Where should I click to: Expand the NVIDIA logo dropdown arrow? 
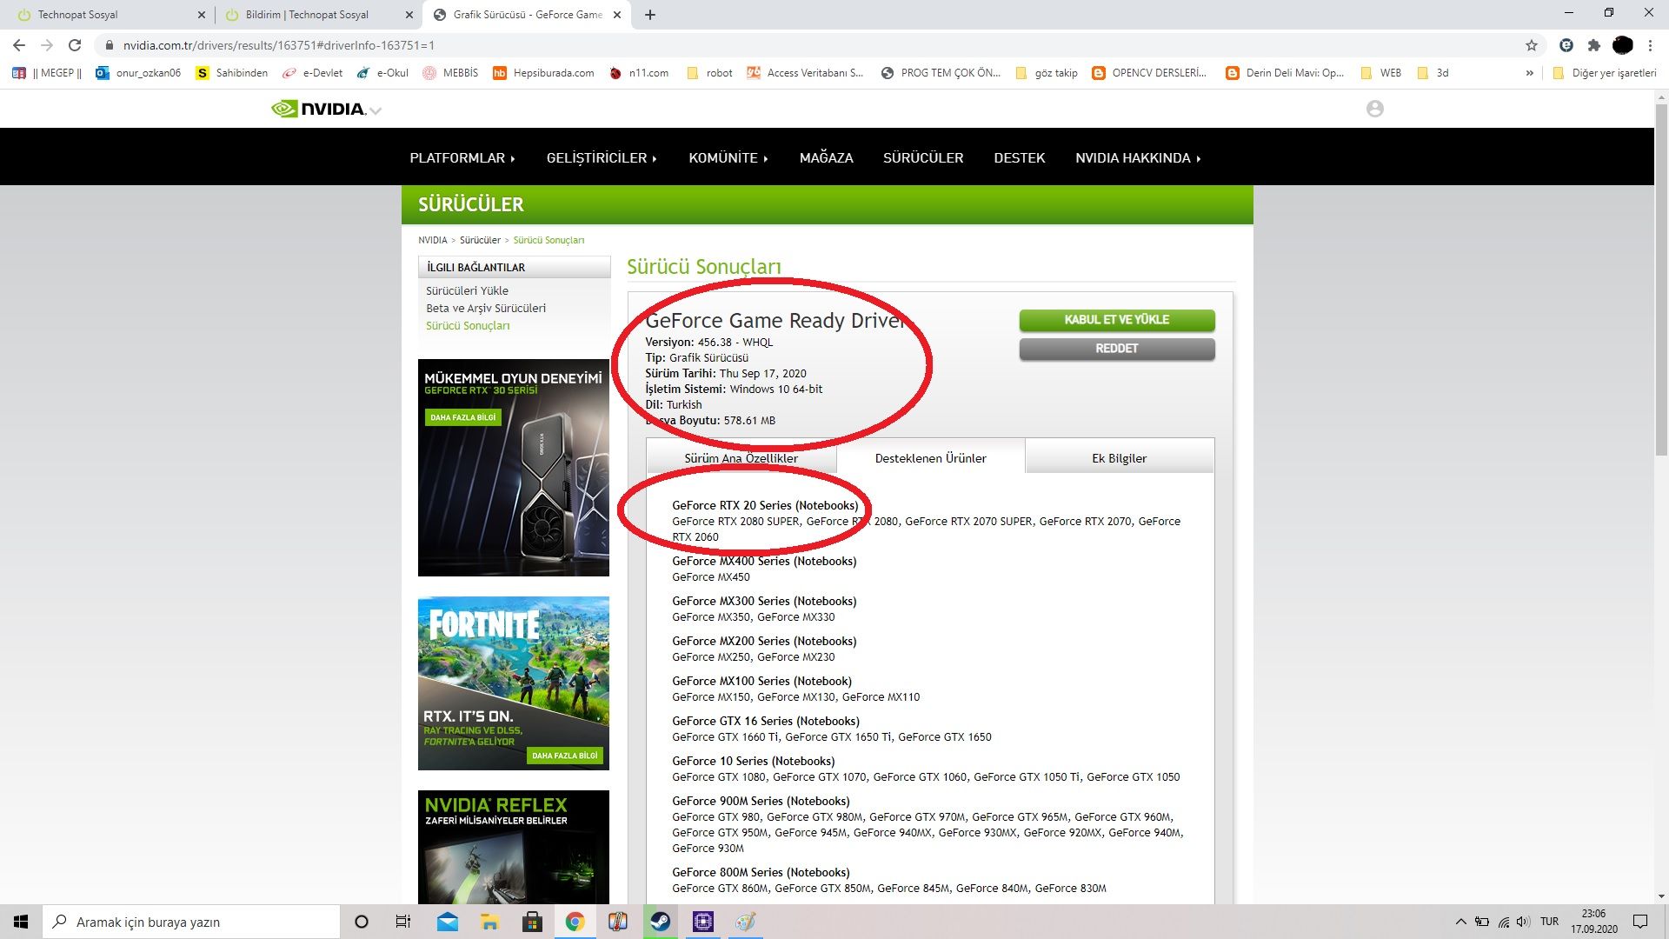click(x=376, y=110)
